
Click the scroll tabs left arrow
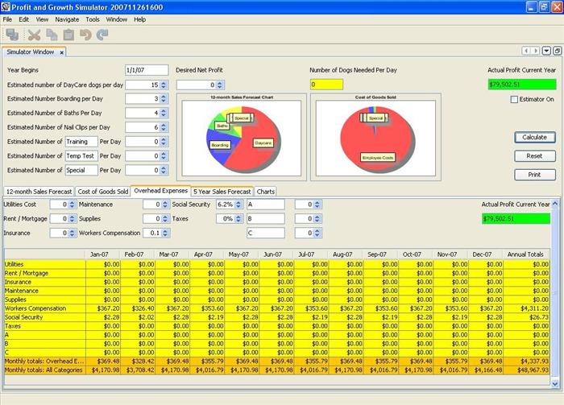[527, 51]
